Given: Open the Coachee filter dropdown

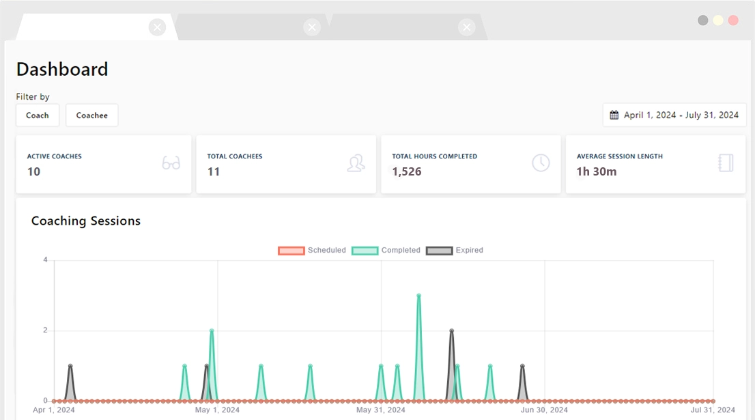Looking at the screenshot, I should 92,115.
